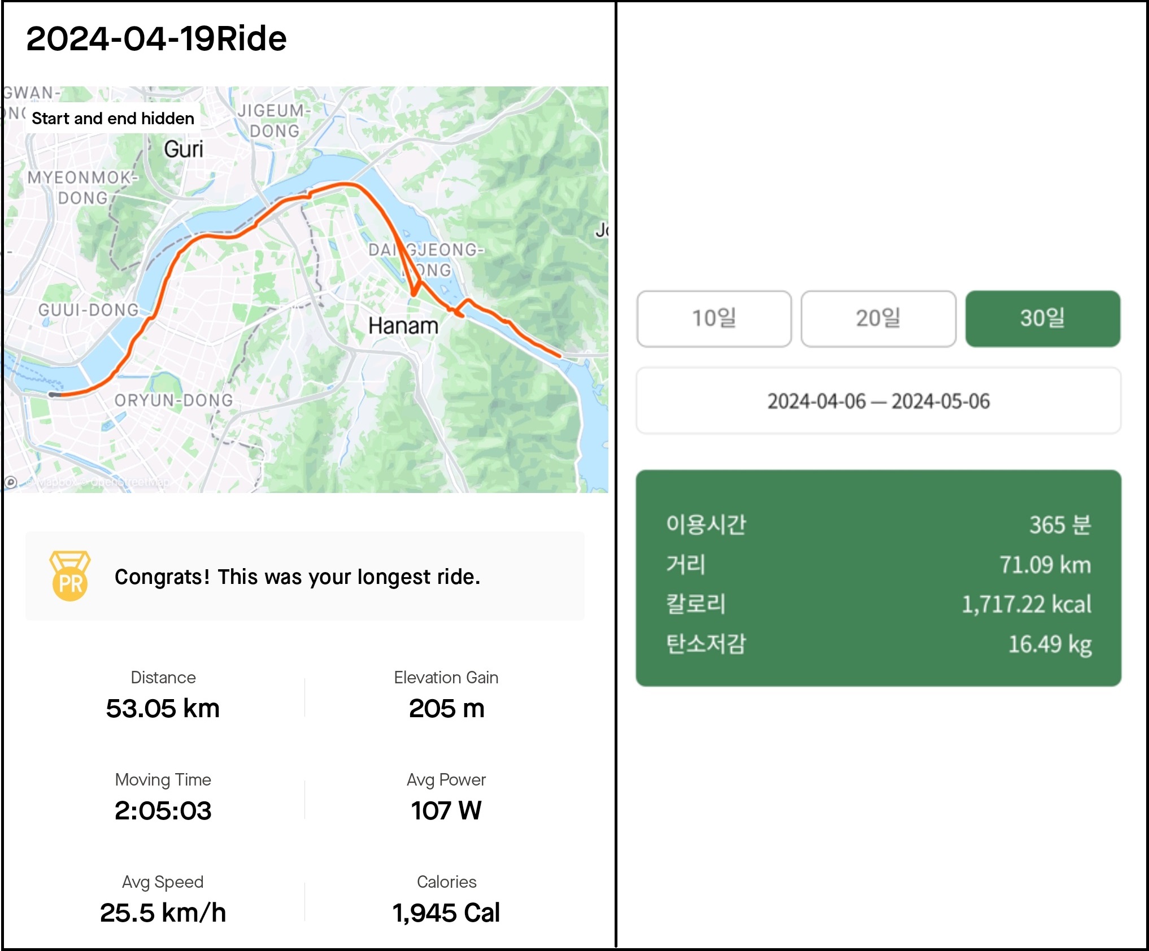
Task: Click the 2:05:03 moving time value
Action: pos(163,810)
